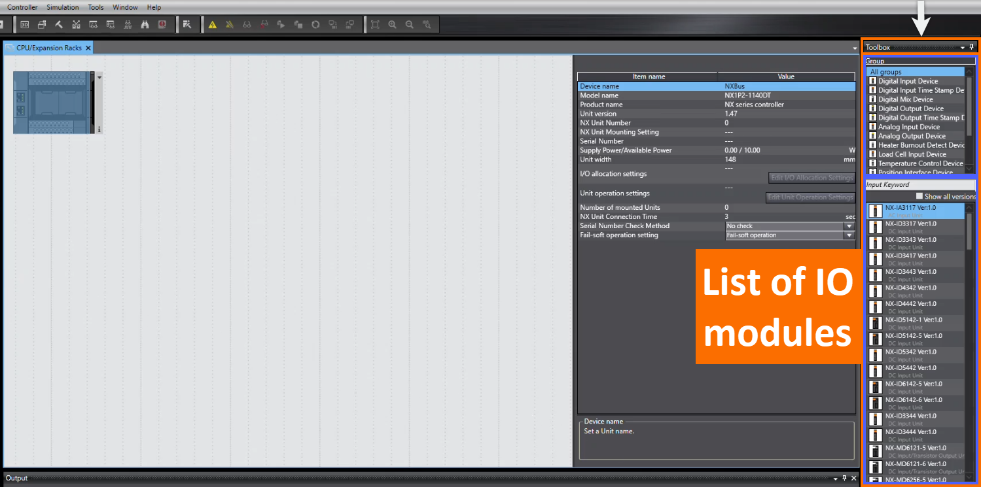Enable the Show all versions checkbox

919,196
